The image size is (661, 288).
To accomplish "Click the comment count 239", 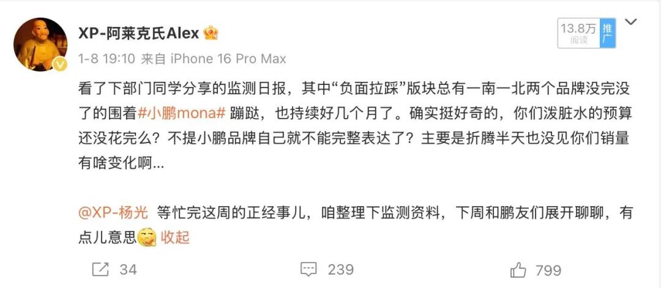I will click(x=341, y=270).
